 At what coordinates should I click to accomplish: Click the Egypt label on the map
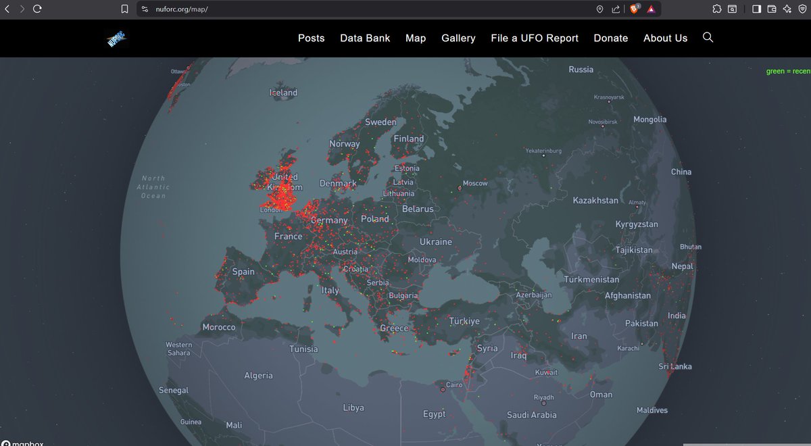click(435, 414)
